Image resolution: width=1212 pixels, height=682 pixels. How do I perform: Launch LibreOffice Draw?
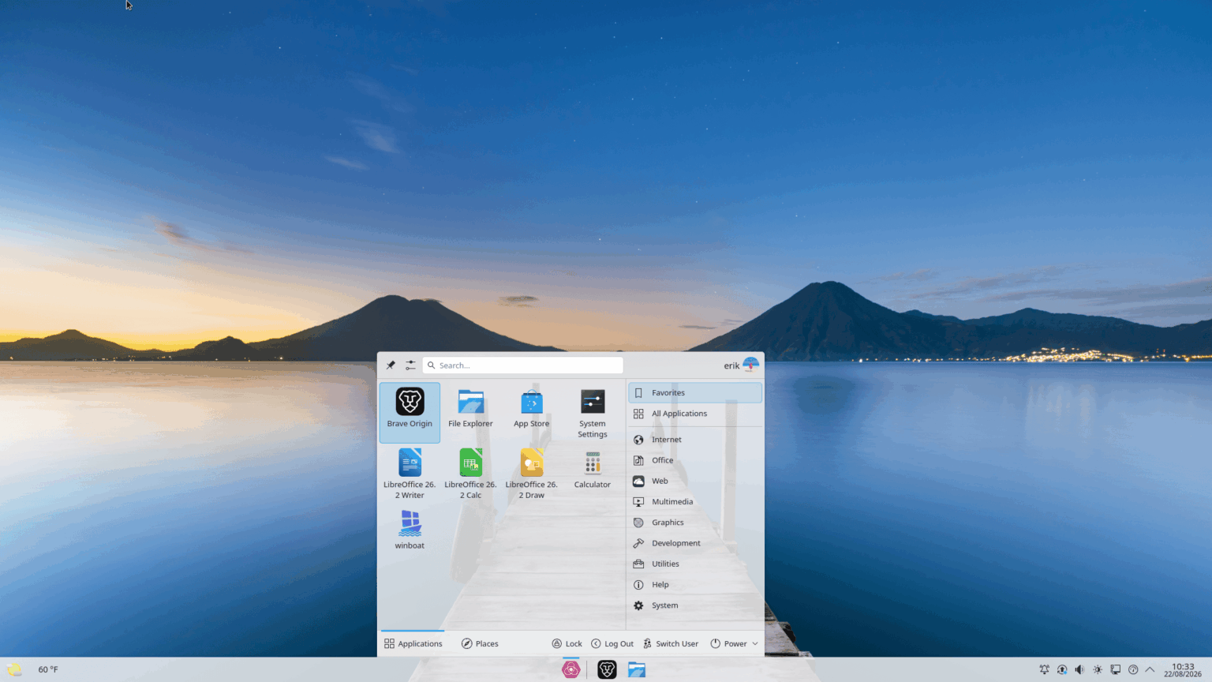pos(531,474)
